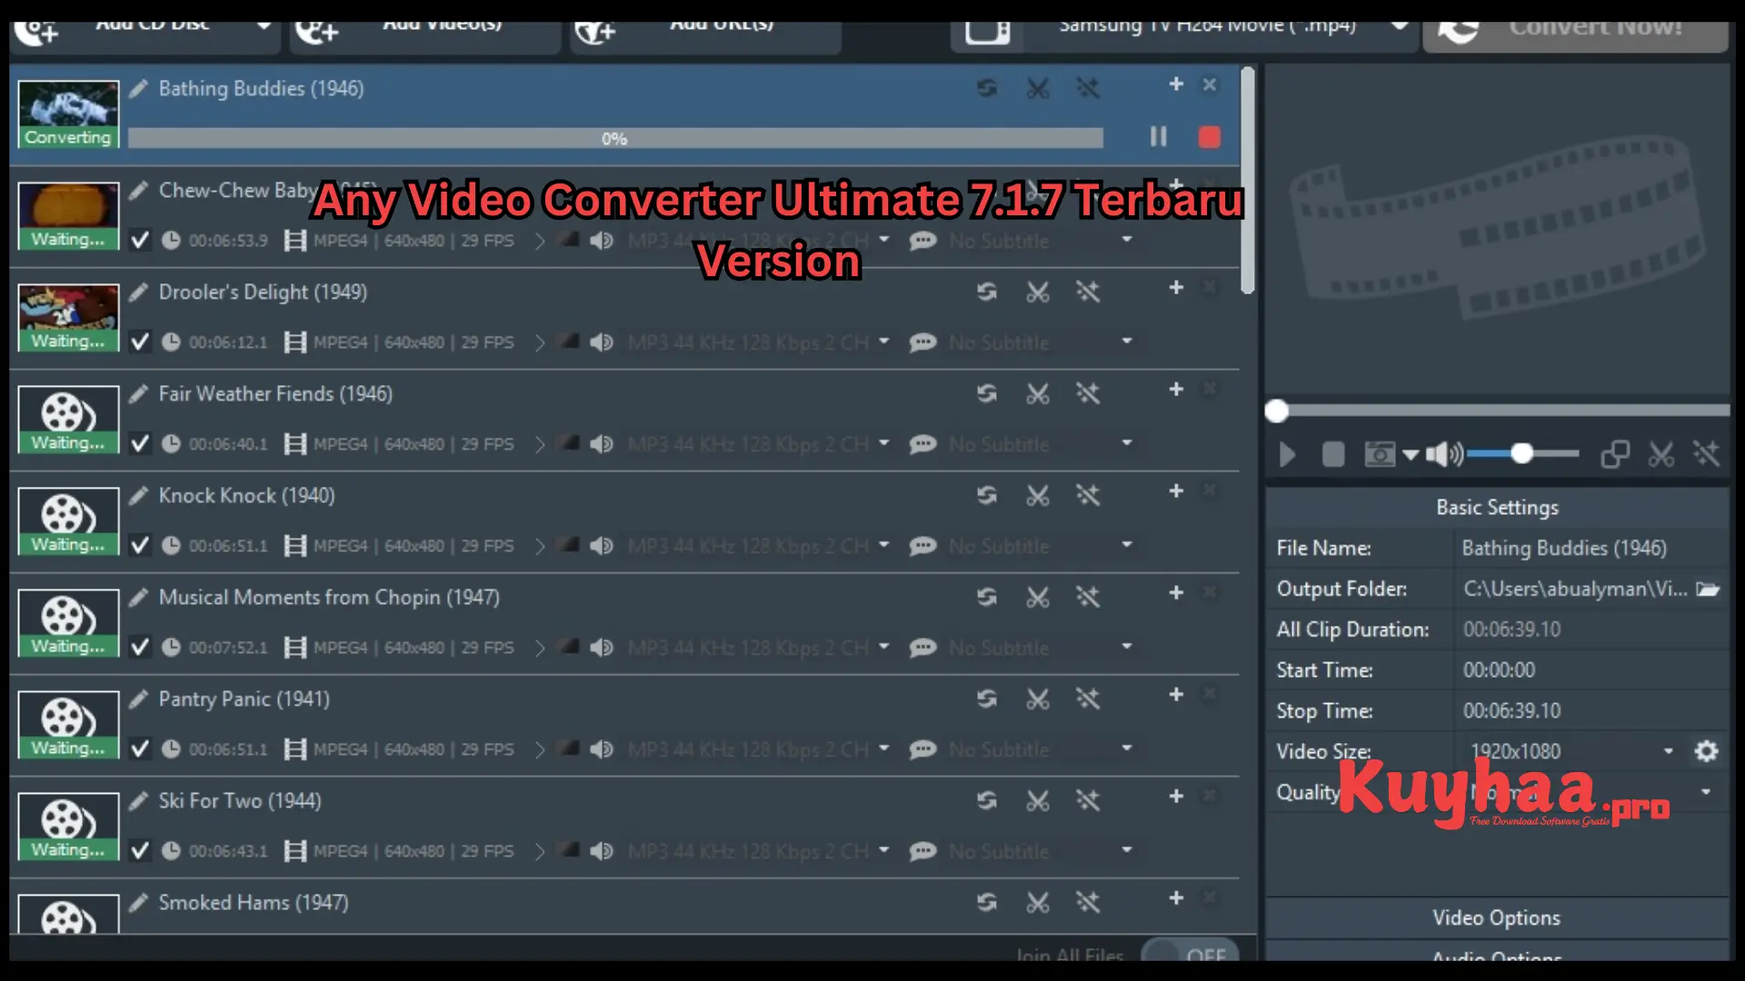Screen dimensions: 1745x981
Task: Open the output profile dropdown arrow beside Samsung TV
Action: coord(1401,25)
